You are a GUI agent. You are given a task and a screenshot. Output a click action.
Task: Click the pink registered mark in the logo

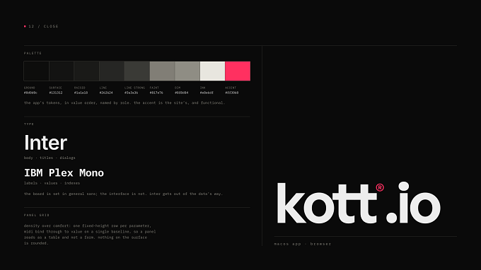380,187
